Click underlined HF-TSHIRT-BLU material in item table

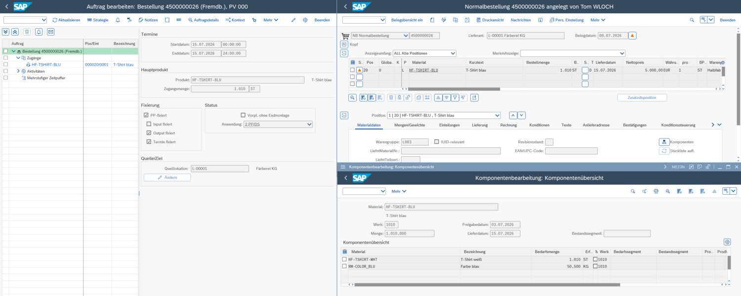tap(423, 70)
